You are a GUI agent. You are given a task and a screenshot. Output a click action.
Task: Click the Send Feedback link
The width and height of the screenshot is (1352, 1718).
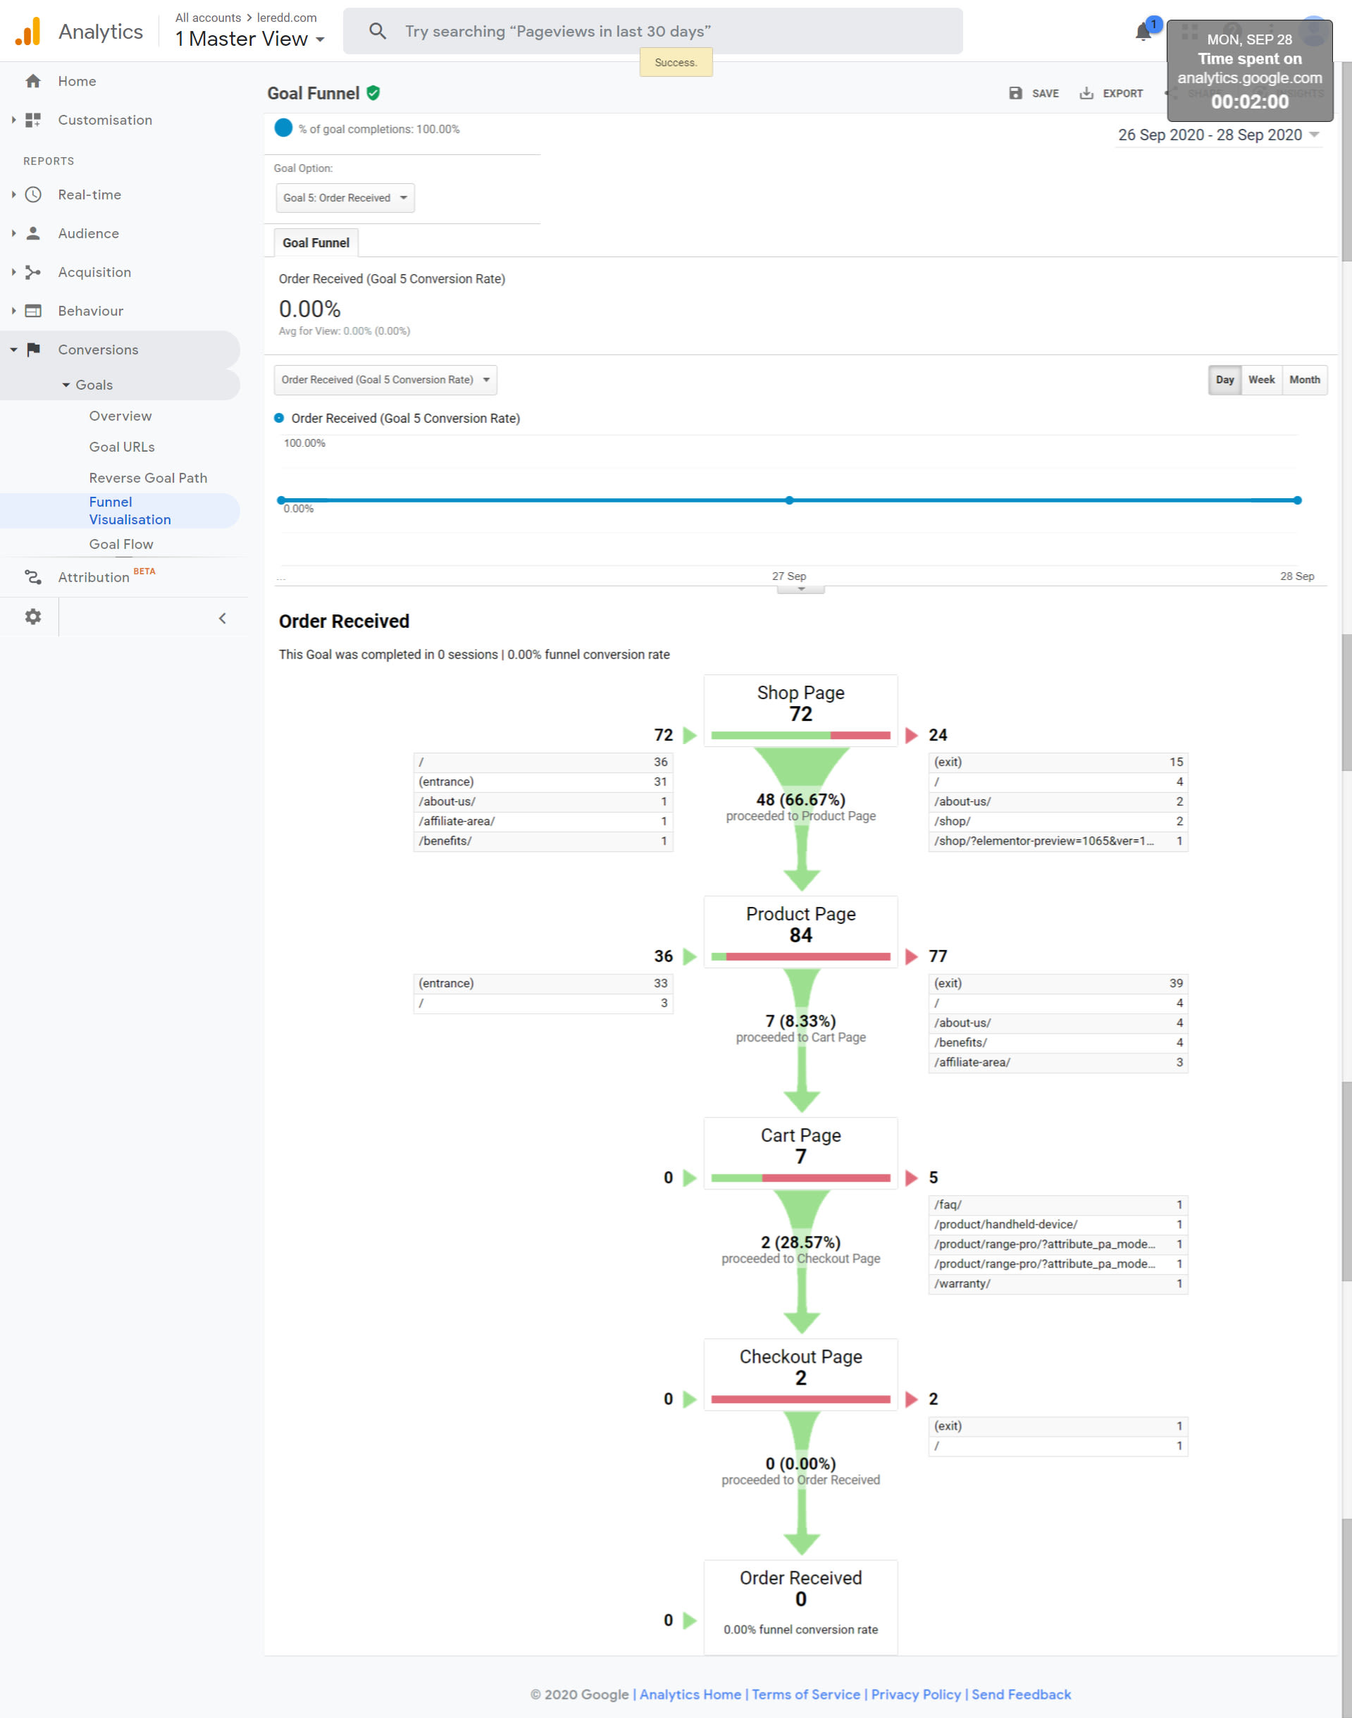1020,1694
